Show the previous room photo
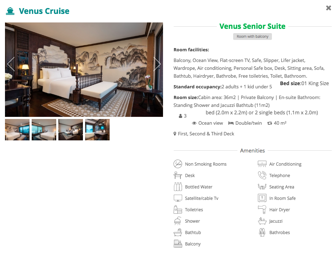 [x=11, y=64]
